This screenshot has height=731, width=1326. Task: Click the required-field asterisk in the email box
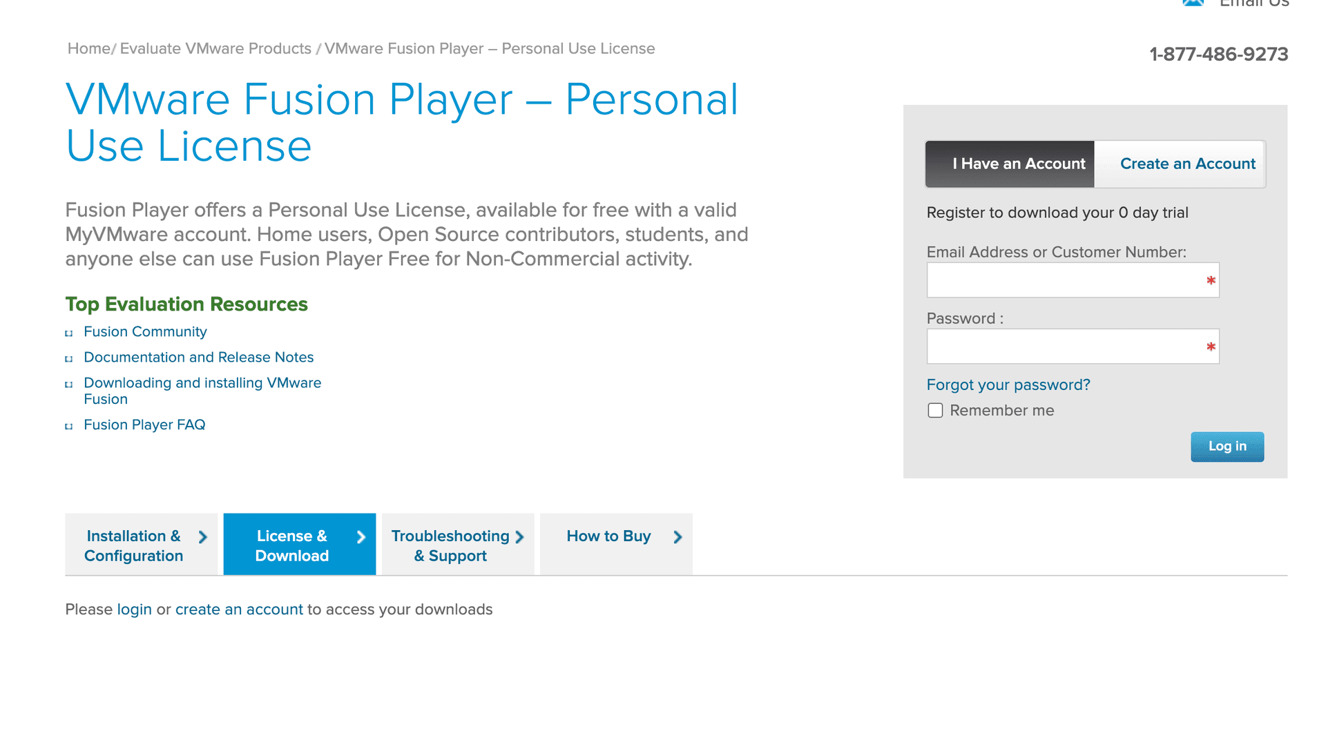click(1211, 281)
